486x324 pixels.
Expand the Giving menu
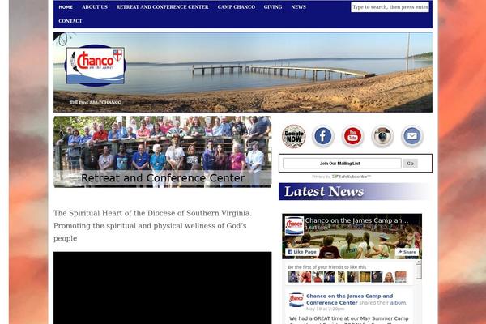[x=273, y=7]
